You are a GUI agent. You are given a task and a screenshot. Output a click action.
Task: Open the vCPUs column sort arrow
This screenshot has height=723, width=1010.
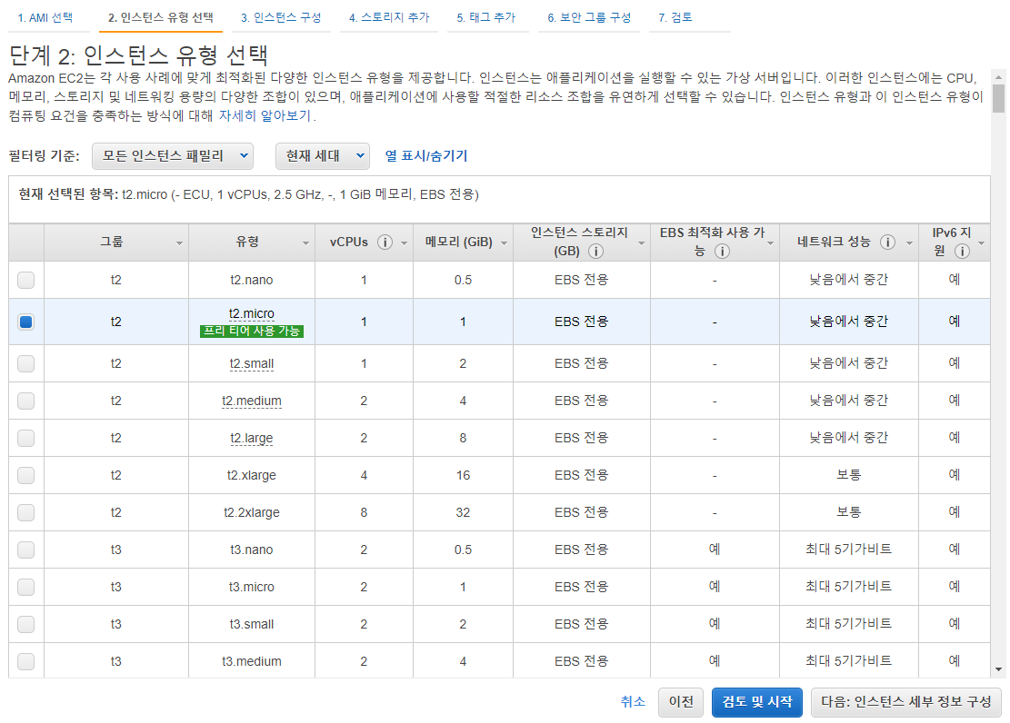405,243
